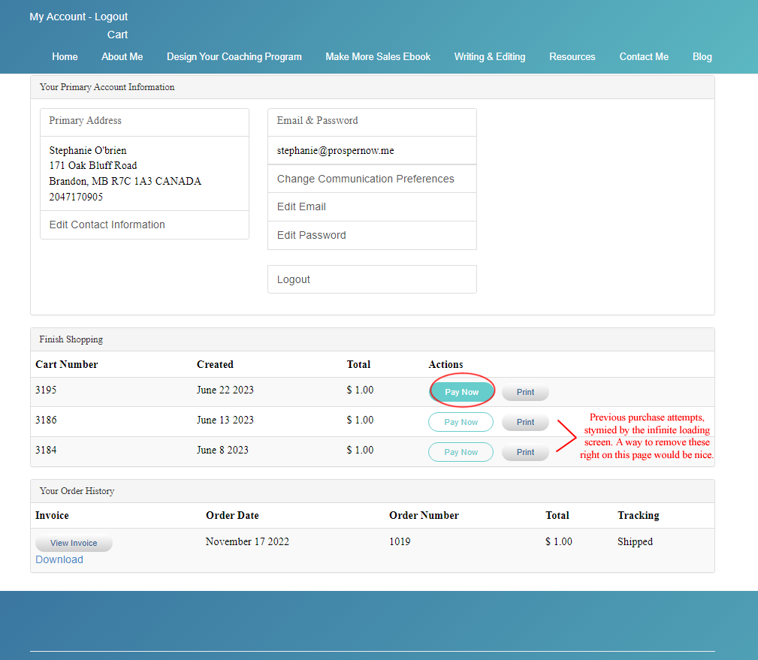758x660 pixels.
Task: Click the Cart Number column header
Action: pyautogui.click(x=67, y=364)
